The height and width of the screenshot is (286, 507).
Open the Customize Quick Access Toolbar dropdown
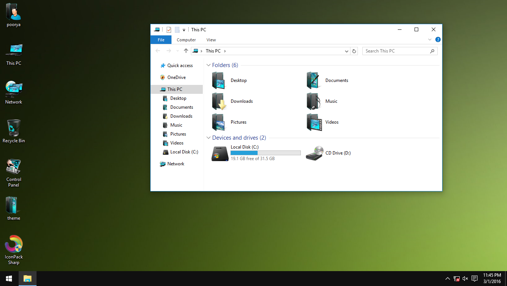pos(183,30)
